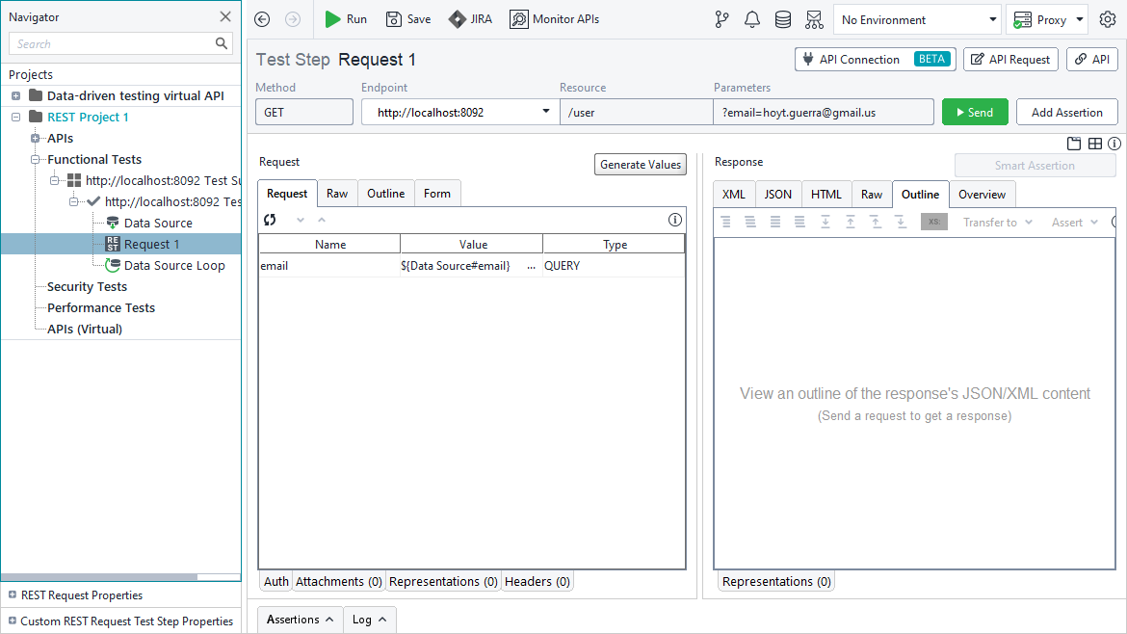Expand the Data-driven testing virtual API project

[15, 96]
